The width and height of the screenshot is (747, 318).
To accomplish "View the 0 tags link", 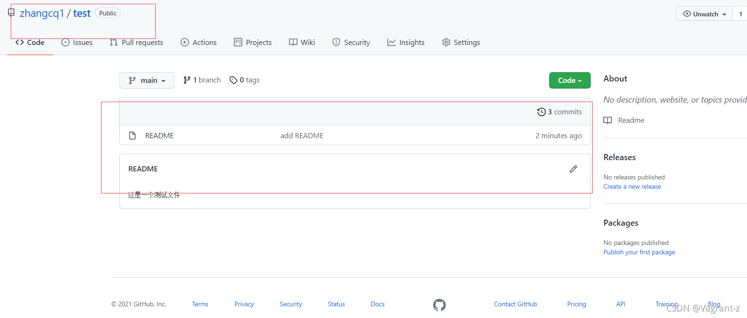I will pyautogui.click(x=245, y=80).
